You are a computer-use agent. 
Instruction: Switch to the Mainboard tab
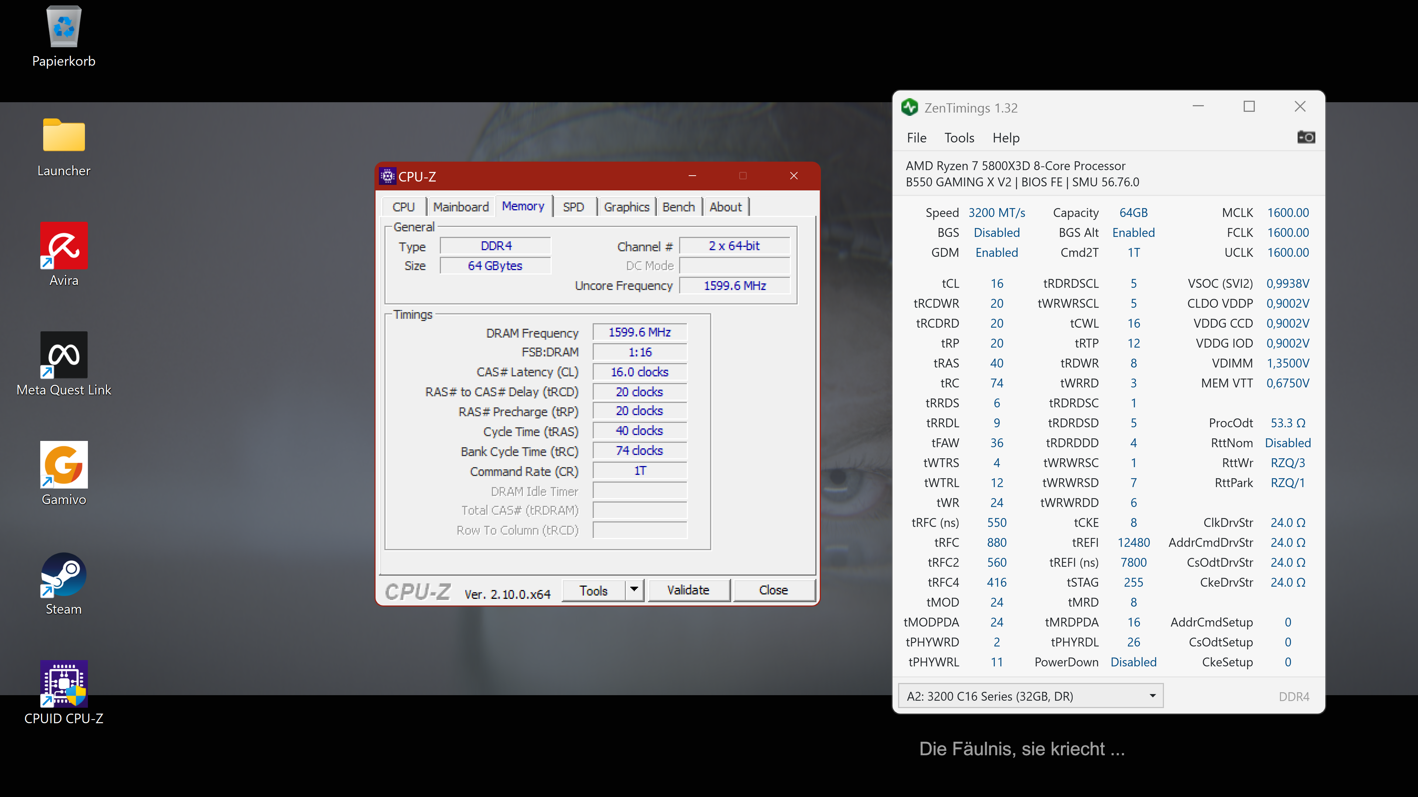pos(461,207)
